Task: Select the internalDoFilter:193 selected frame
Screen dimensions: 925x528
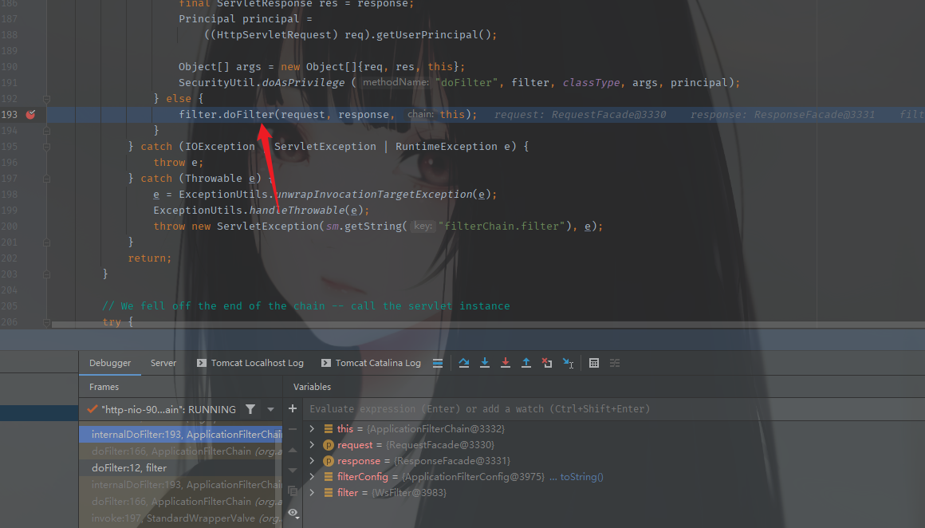Action: (x=180, y=434)
